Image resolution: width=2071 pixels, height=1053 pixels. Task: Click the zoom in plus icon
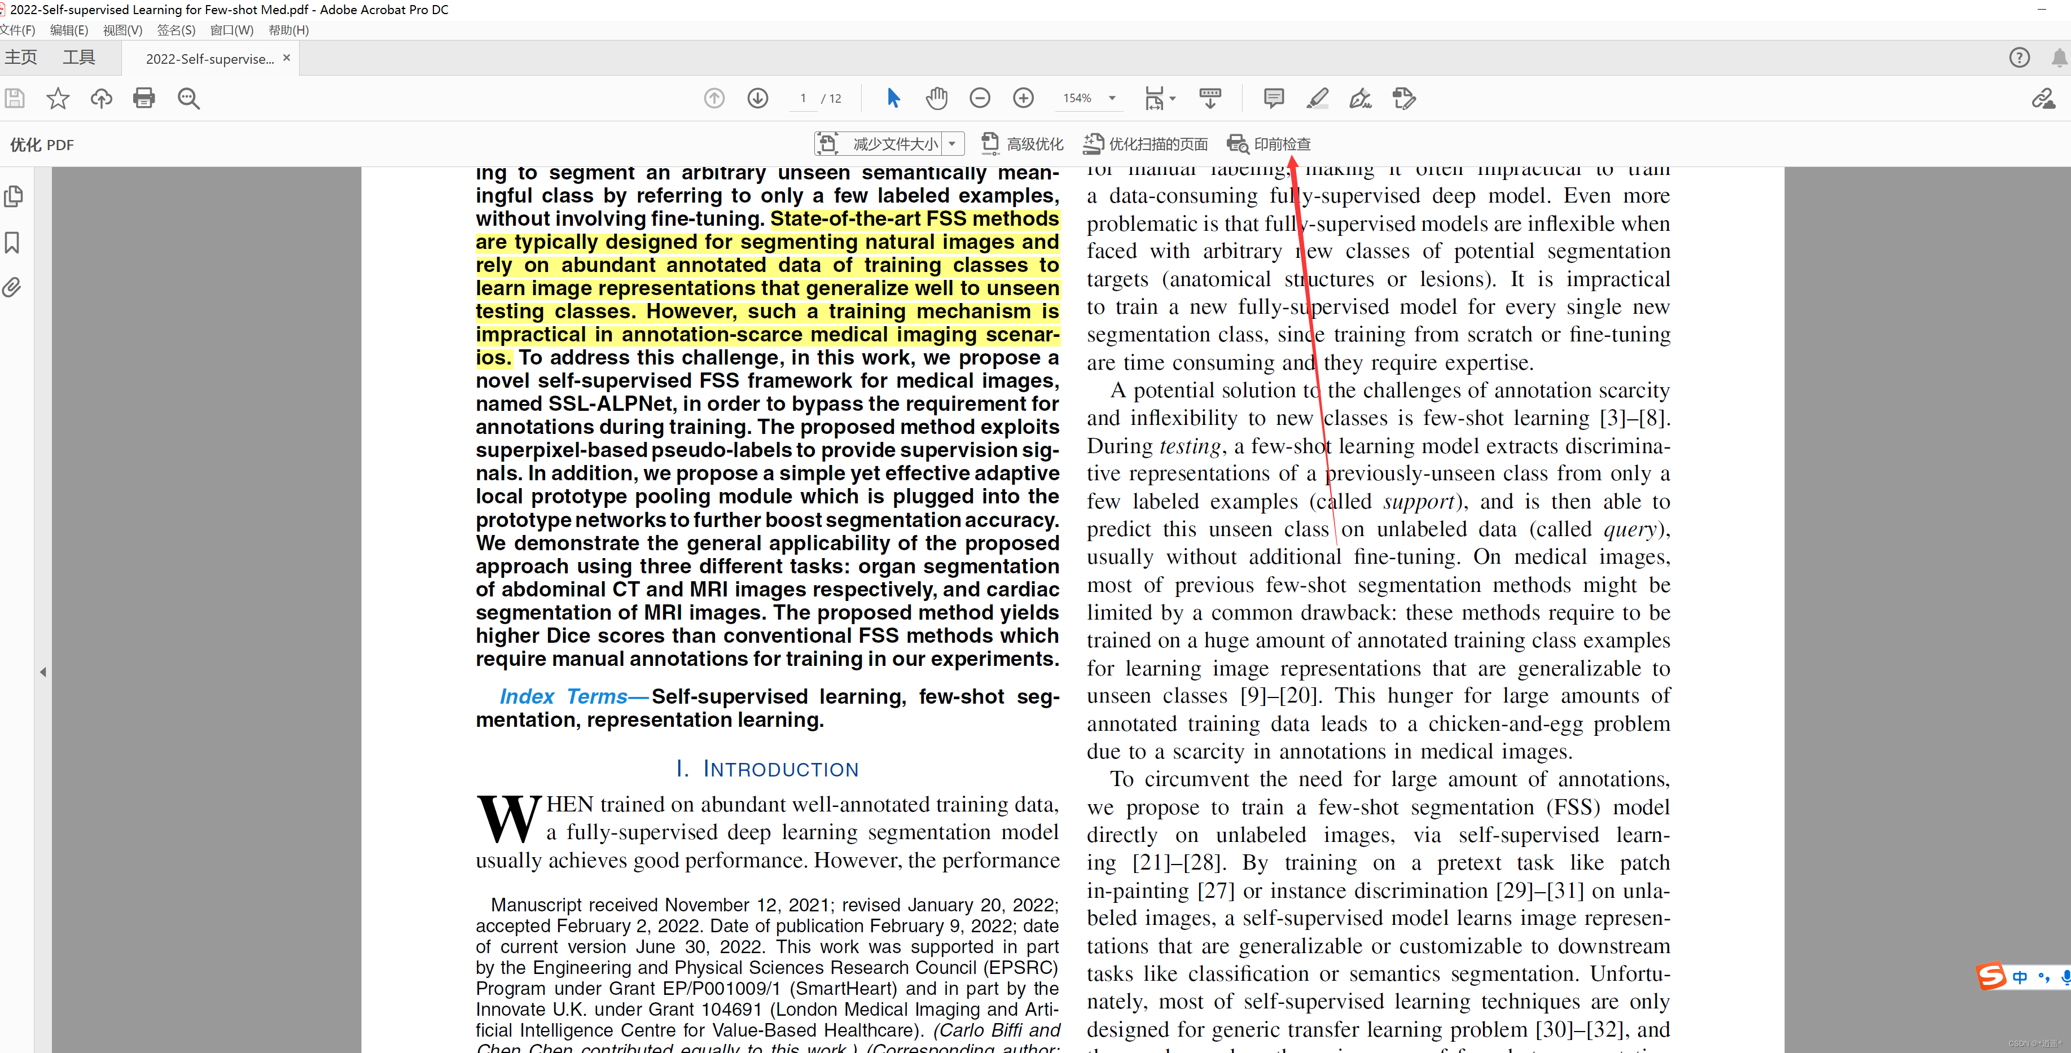coord(1023,98)
